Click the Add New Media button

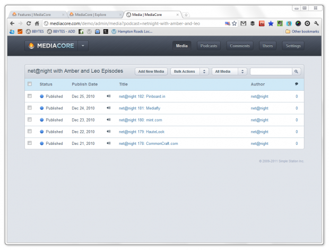151,72
